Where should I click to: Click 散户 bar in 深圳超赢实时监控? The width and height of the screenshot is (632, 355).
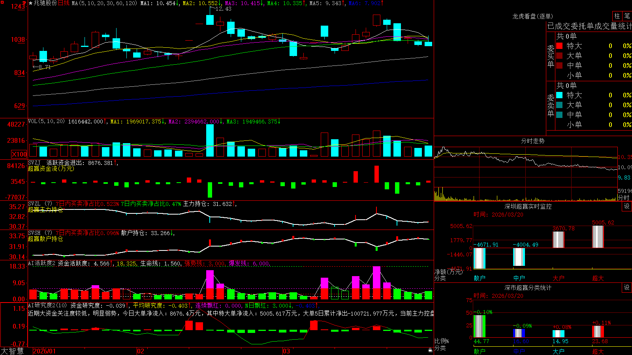pyautogui.click(x=480, y=258)
